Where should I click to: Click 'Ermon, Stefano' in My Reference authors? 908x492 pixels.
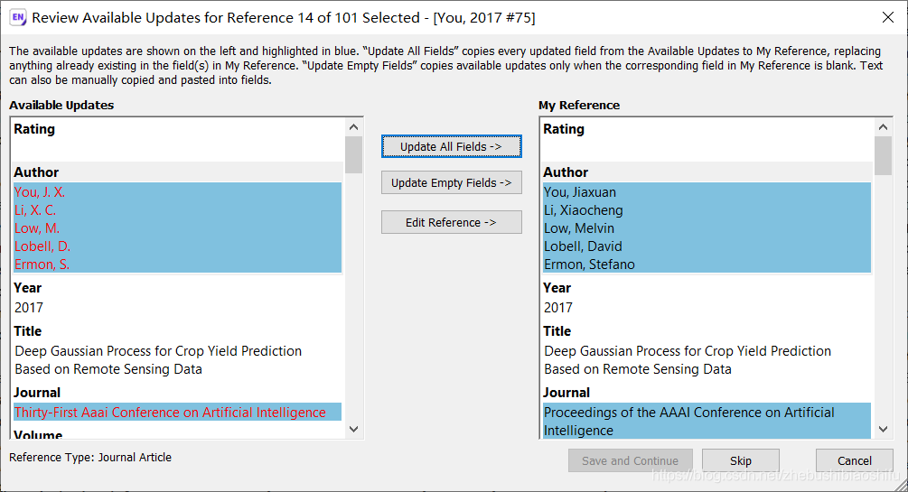(589, 265)
